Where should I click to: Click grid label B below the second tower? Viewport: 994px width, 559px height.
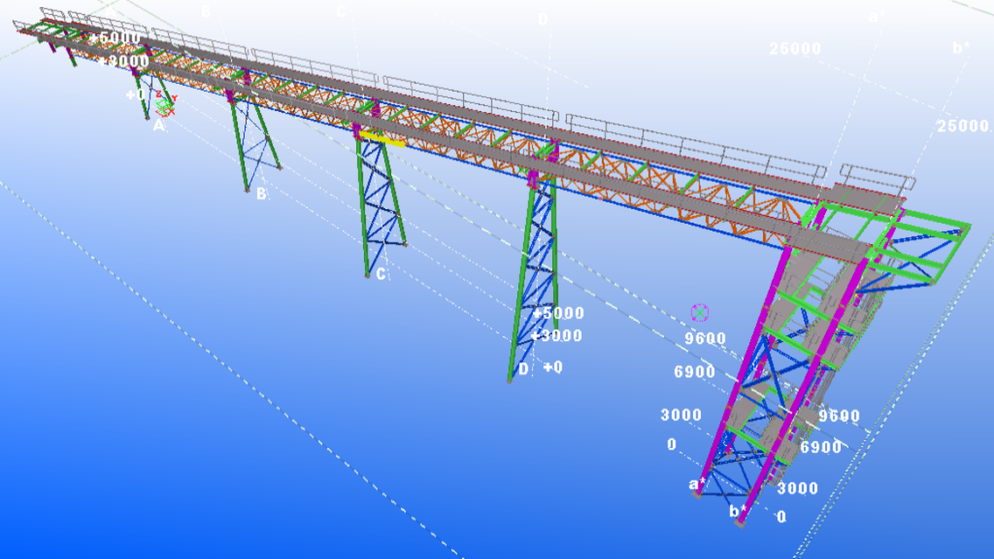(x=261, y=194)
